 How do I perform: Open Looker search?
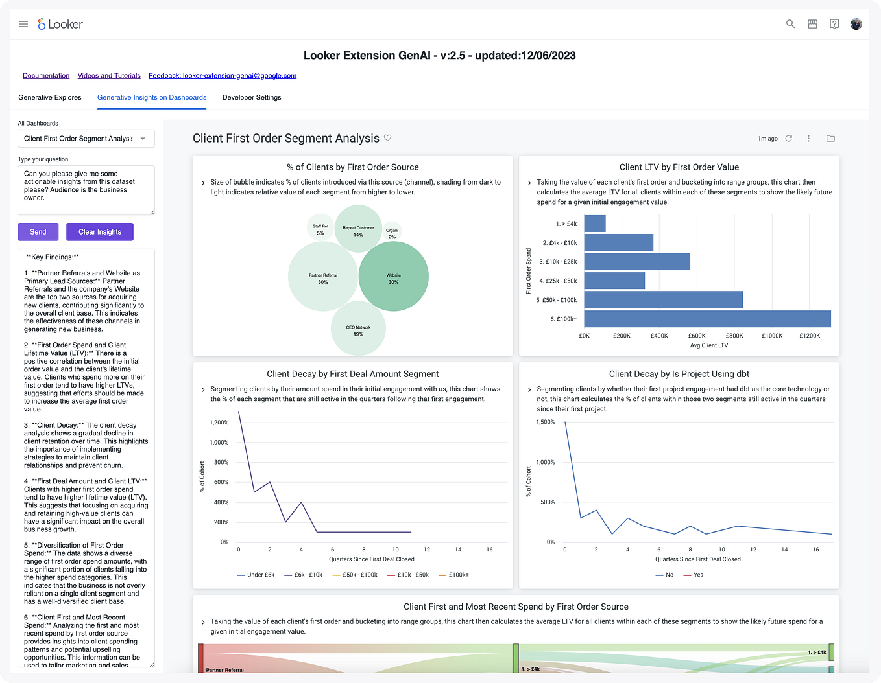pos(790,24)
